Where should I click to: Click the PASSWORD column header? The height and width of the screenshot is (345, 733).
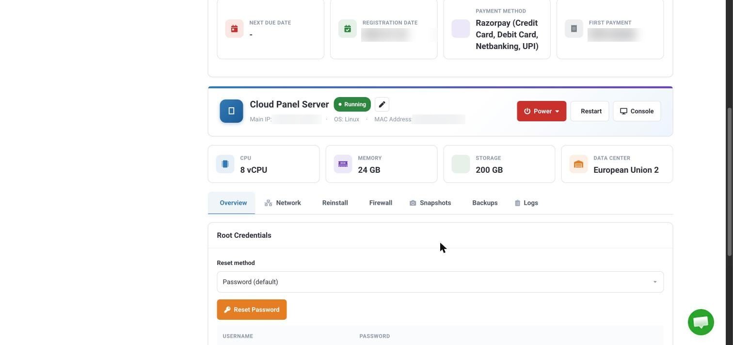tap(375, 336)
